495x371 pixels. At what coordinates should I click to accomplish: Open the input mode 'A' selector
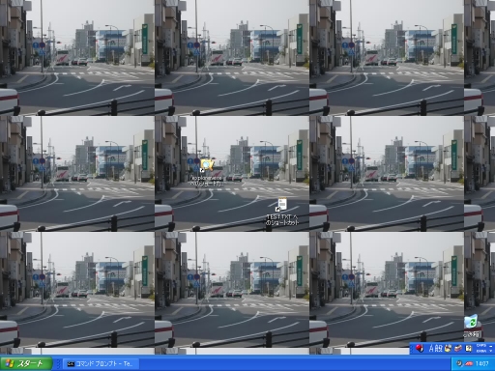431,348
